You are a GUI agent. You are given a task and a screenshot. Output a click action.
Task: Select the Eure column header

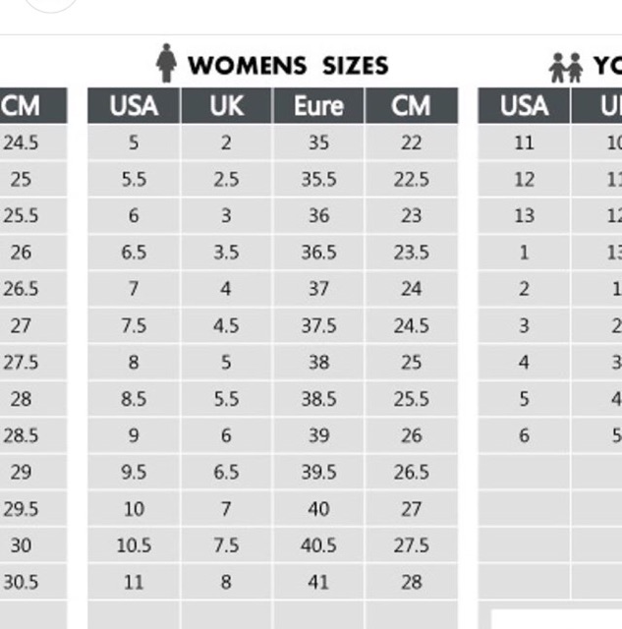tap(318, 105)
